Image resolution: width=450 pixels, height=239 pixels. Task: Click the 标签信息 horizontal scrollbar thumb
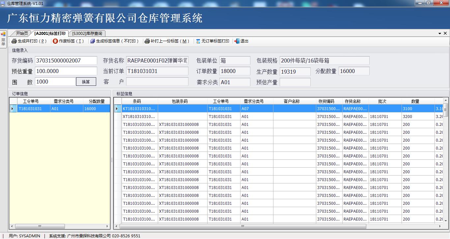click(x=243, y=226)
